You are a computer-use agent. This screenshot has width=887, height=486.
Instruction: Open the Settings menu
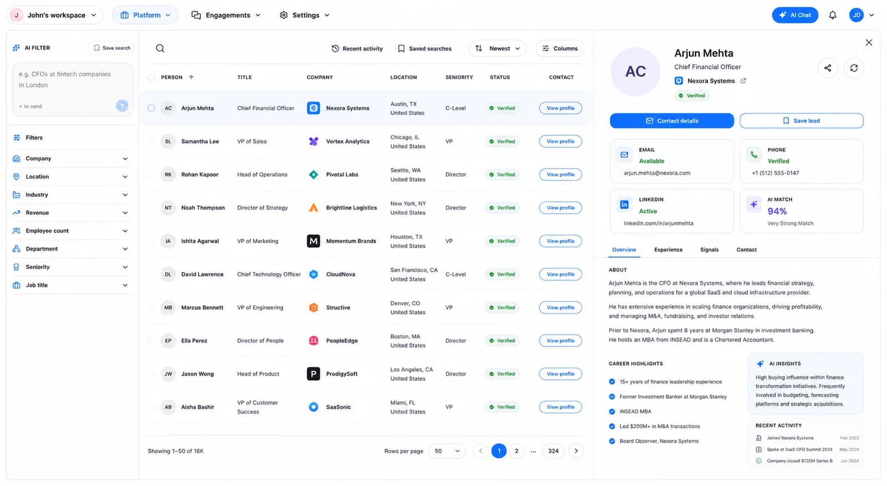304,15
